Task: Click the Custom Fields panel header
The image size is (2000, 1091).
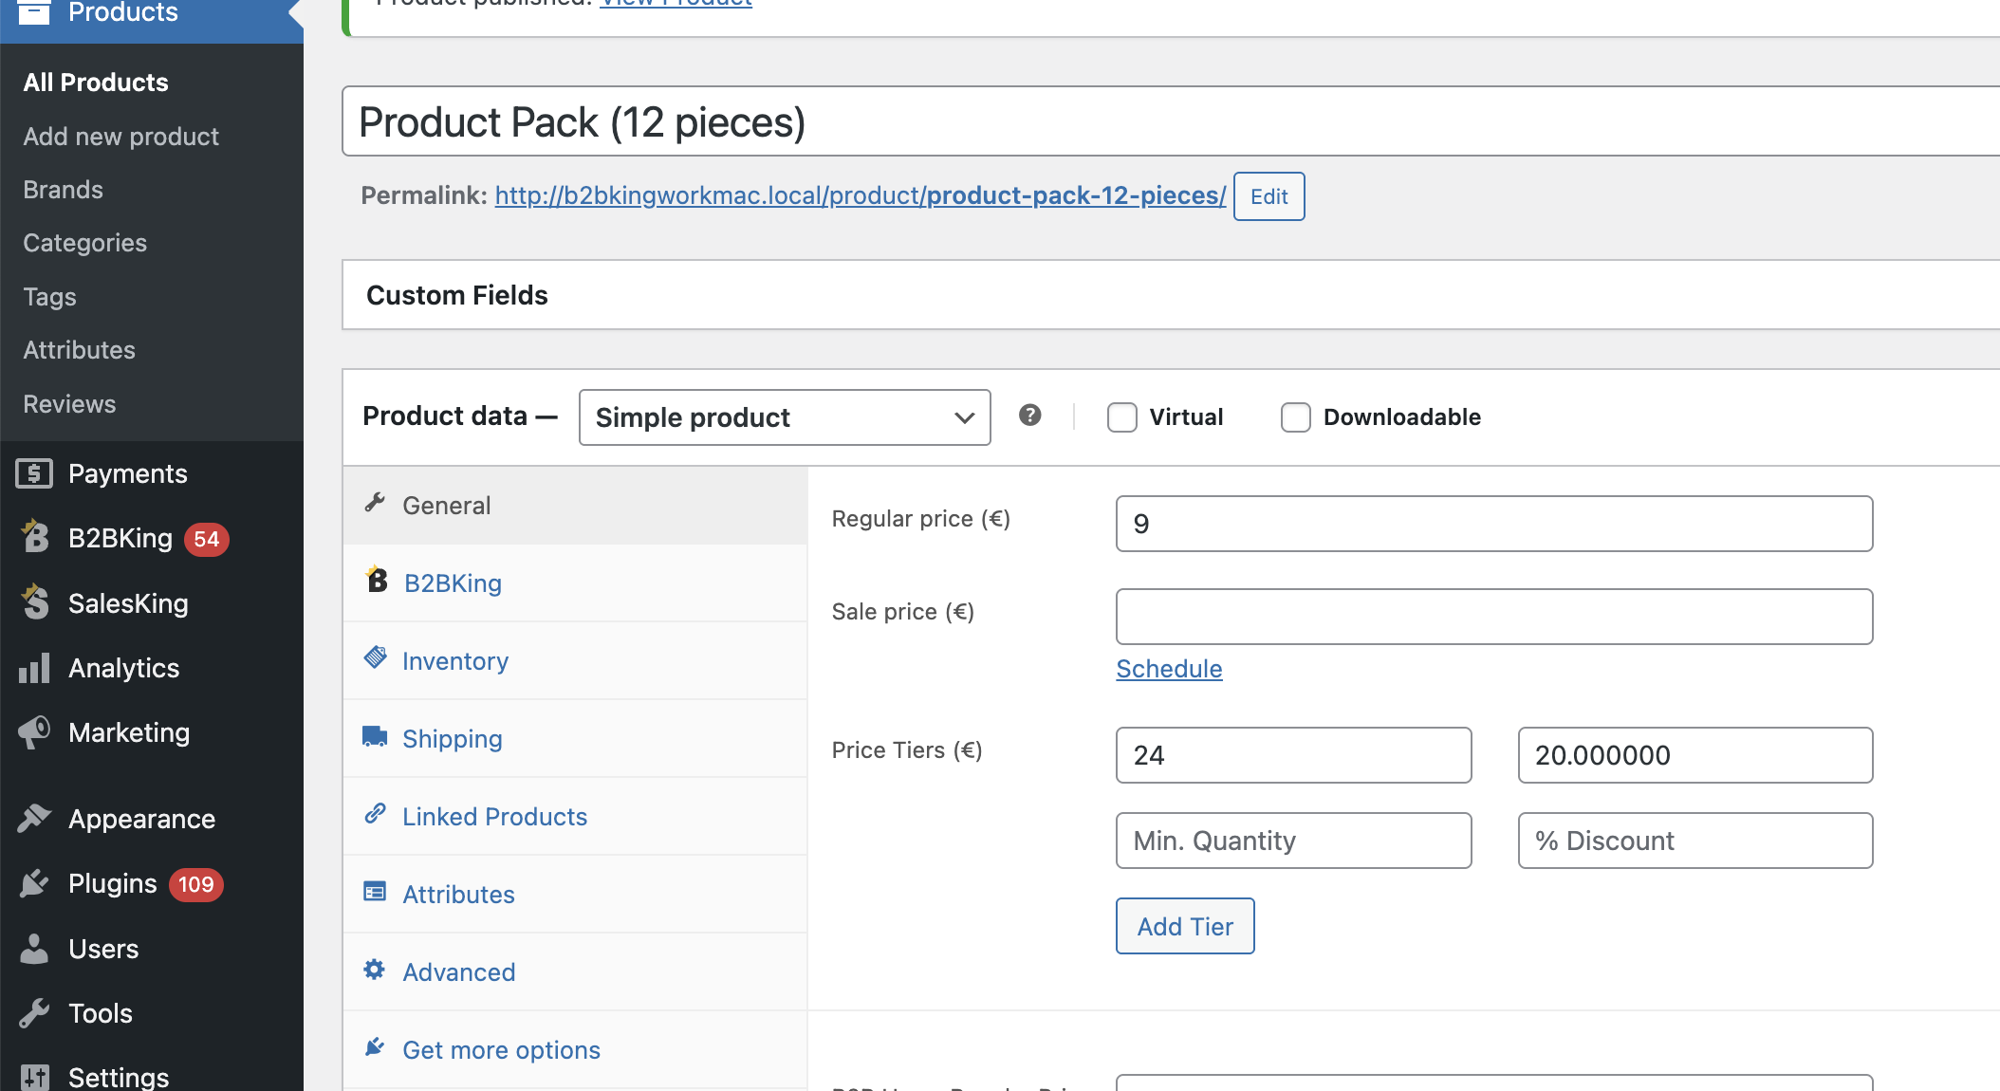Action: click(1171, 295)
